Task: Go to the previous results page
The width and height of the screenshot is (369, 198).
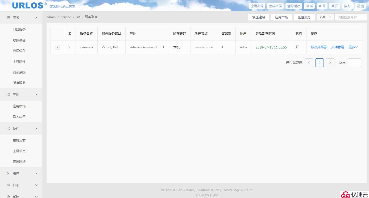Action: coord(309,63)
